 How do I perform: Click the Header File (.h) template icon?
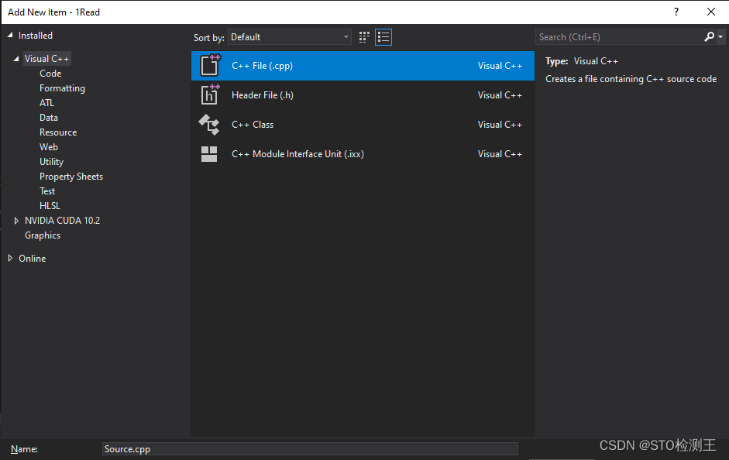[x=210, y=94]
